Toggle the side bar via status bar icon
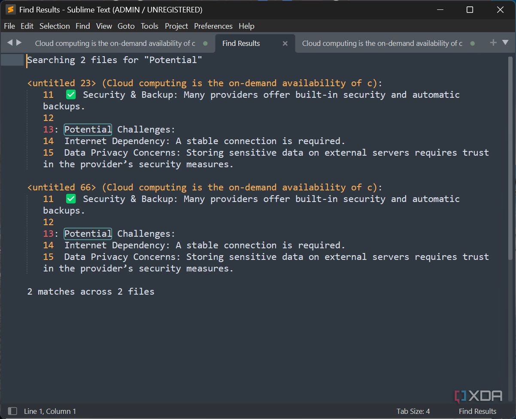Image resolution: width=516 pixels, height=419 pixels. coord(12,411)
